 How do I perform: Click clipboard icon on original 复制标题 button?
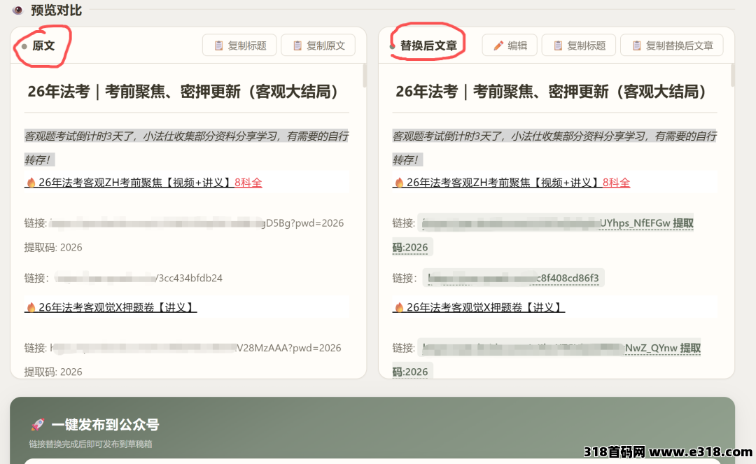pyautogui.click(x=218, y=45)
